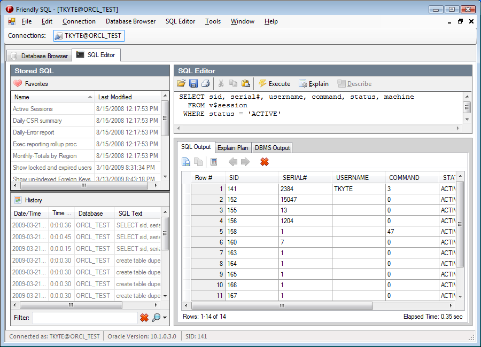481x347 pixels.
Task: Paste icon in SQL Editor toolbar
Action: tap(245, 83)
